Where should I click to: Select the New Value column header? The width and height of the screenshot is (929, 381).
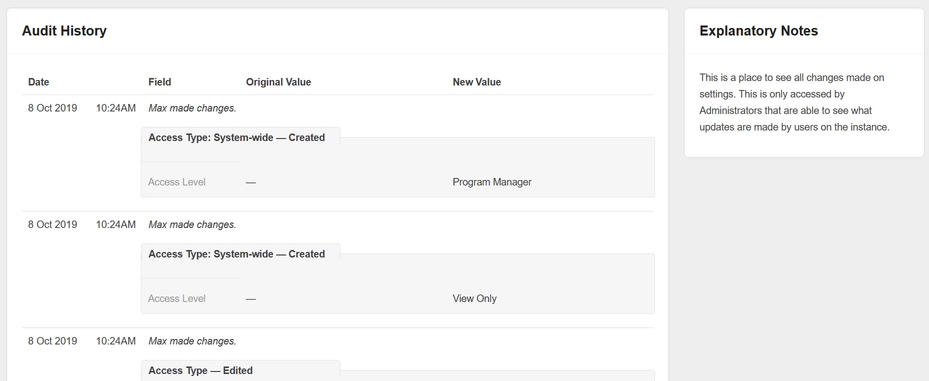(477, 82)
